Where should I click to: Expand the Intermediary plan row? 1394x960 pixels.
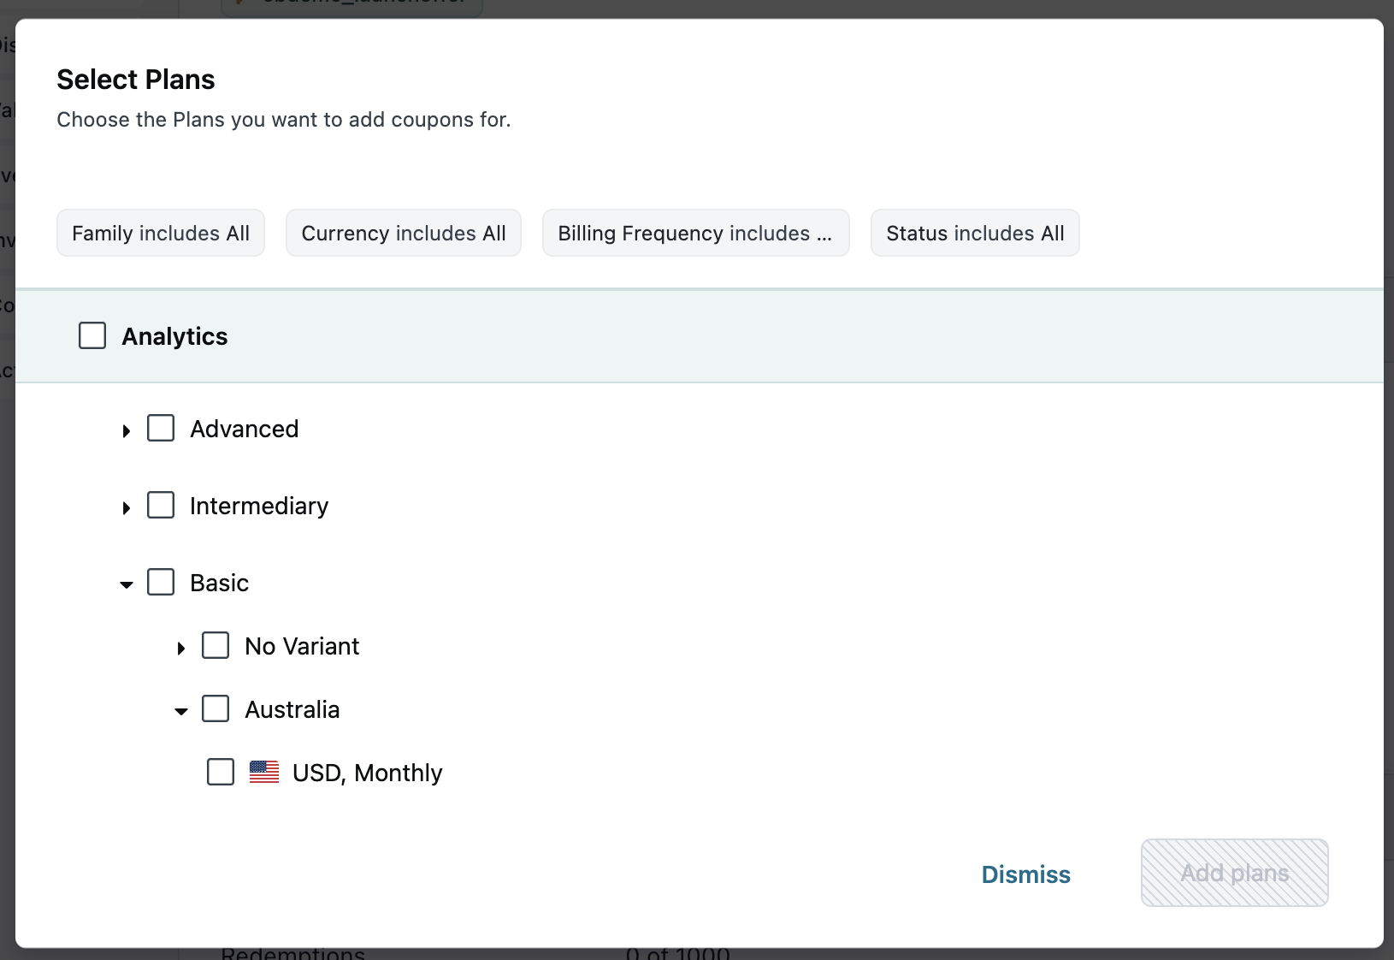[x=127, y=507]
